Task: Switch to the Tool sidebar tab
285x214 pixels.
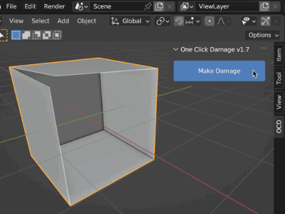Action: [278, 78]
